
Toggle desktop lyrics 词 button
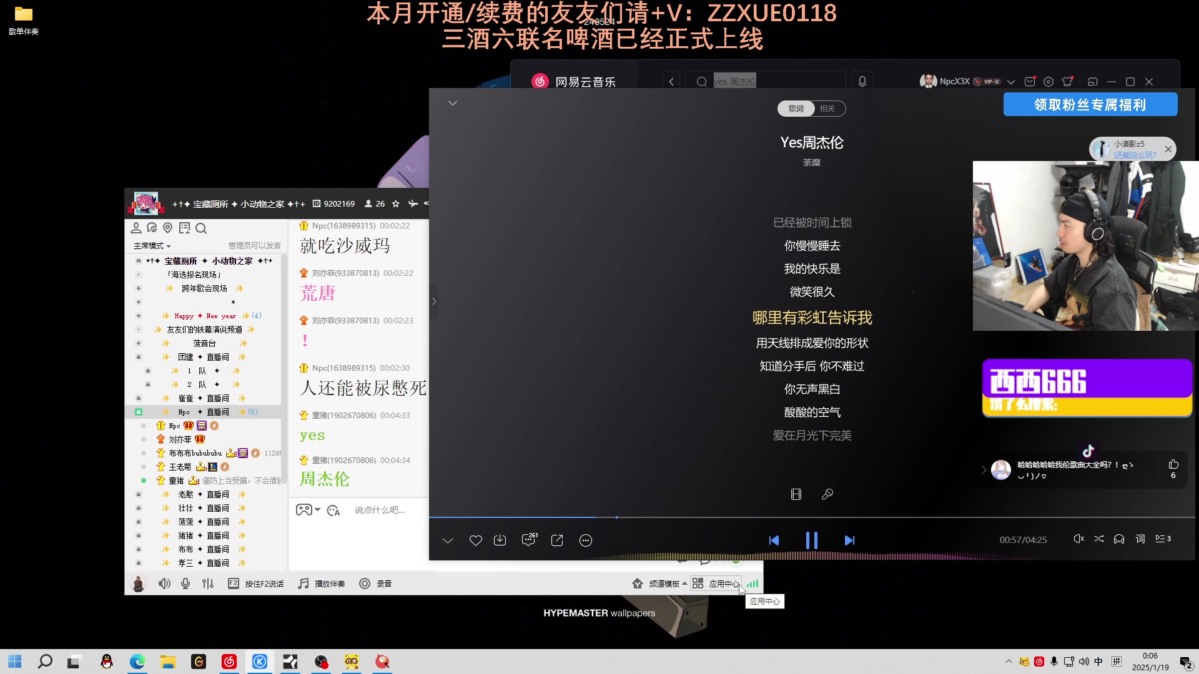(1140, 539)
